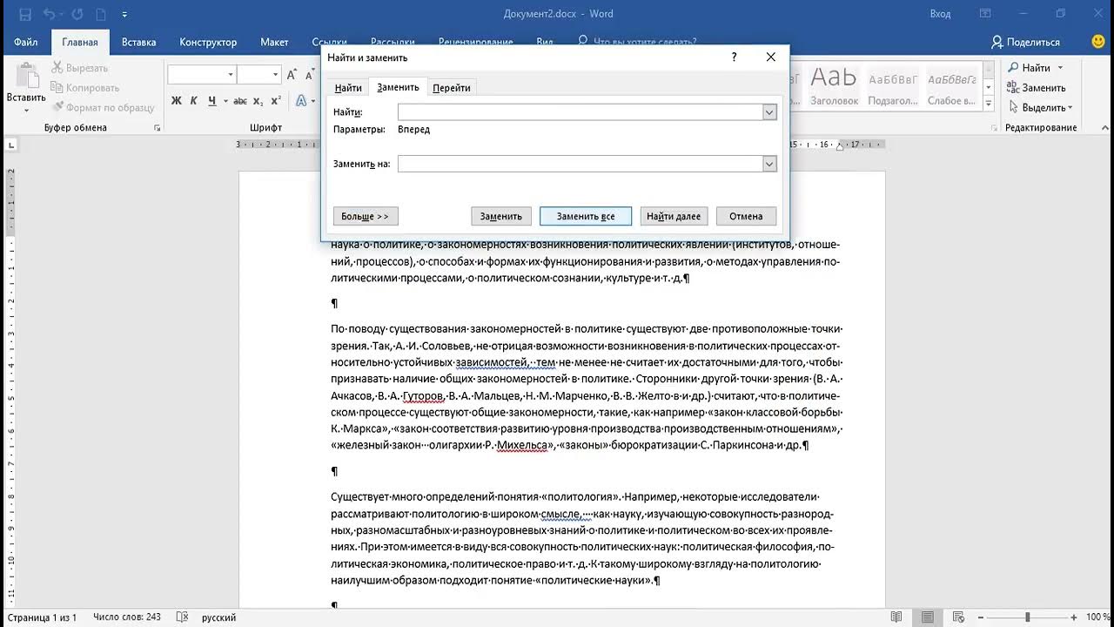Apply the Заголовок style

click(834, 86)
